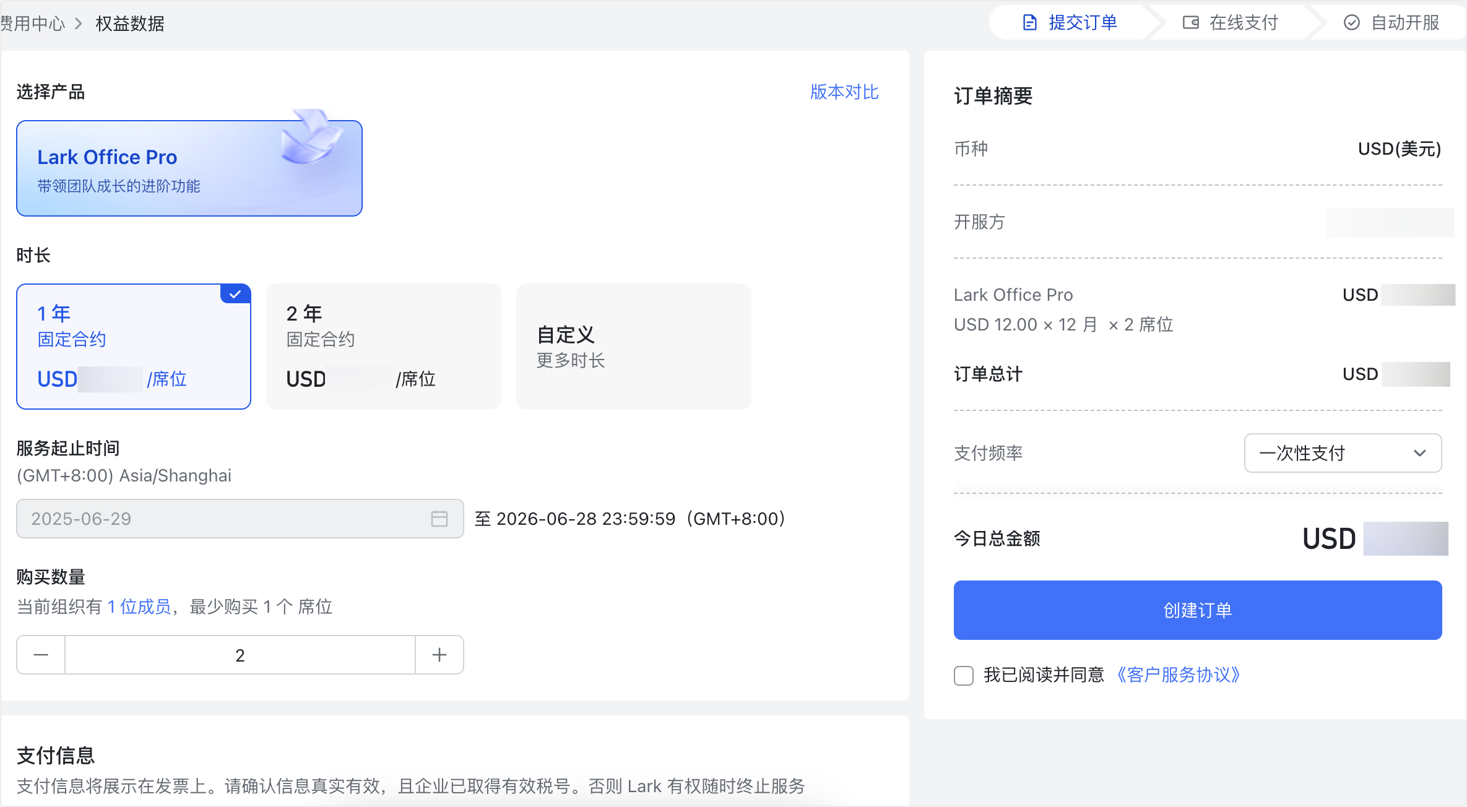Go to the 在线支付 step
This screenshot has height=807, width=1467.
1231,23
